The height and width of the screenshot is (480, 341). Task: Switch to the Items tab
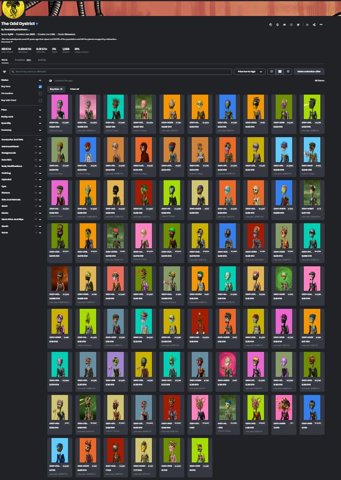[4, 60]
